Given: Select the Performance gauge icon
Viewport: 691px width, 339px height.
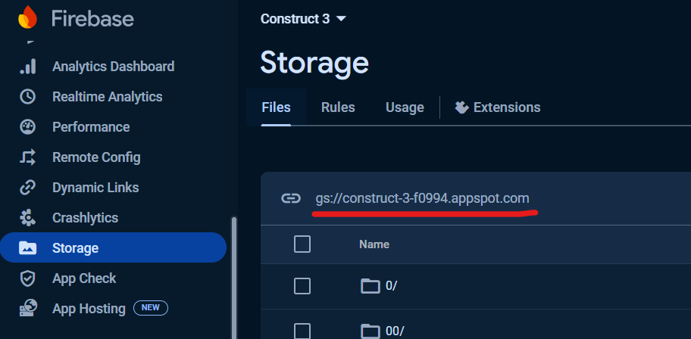Looking at the screenshot, I should point(27,127).
